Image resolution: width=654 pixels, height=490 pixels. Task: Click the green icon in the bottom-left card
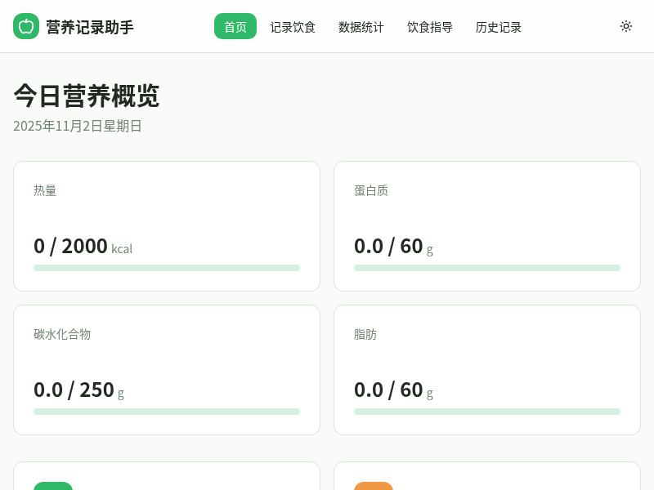click(x=53, y=488)
